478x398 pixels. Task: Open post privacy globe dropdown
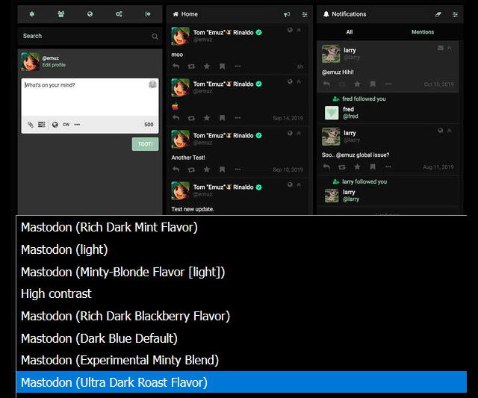click(55, 125)
